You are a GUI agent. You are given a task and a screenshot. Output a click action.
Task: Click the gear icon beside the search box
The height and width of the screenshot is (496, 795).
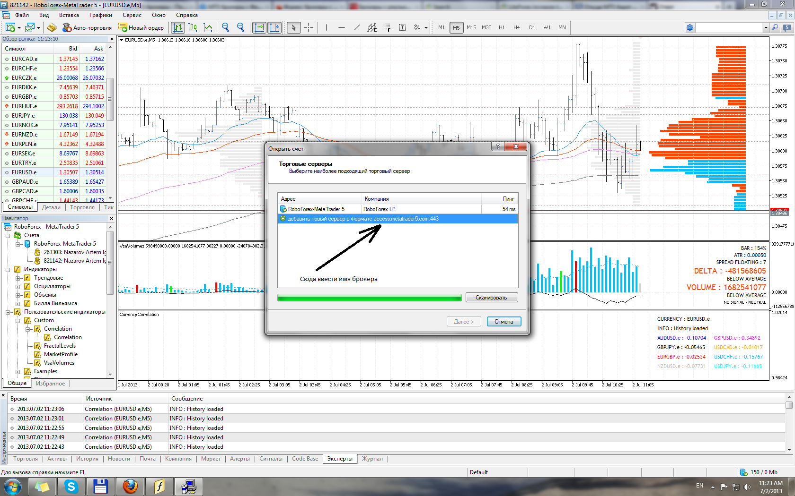pyautogui.click(x=690, y=27)
